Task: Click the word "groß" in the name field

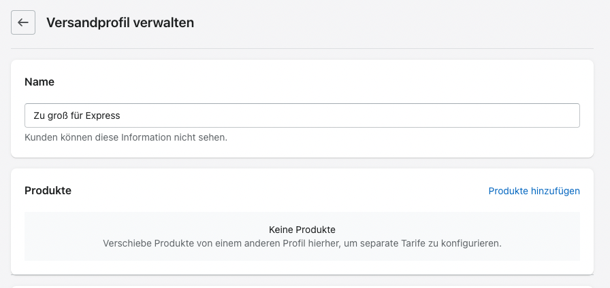Action: tap(57, 115)
